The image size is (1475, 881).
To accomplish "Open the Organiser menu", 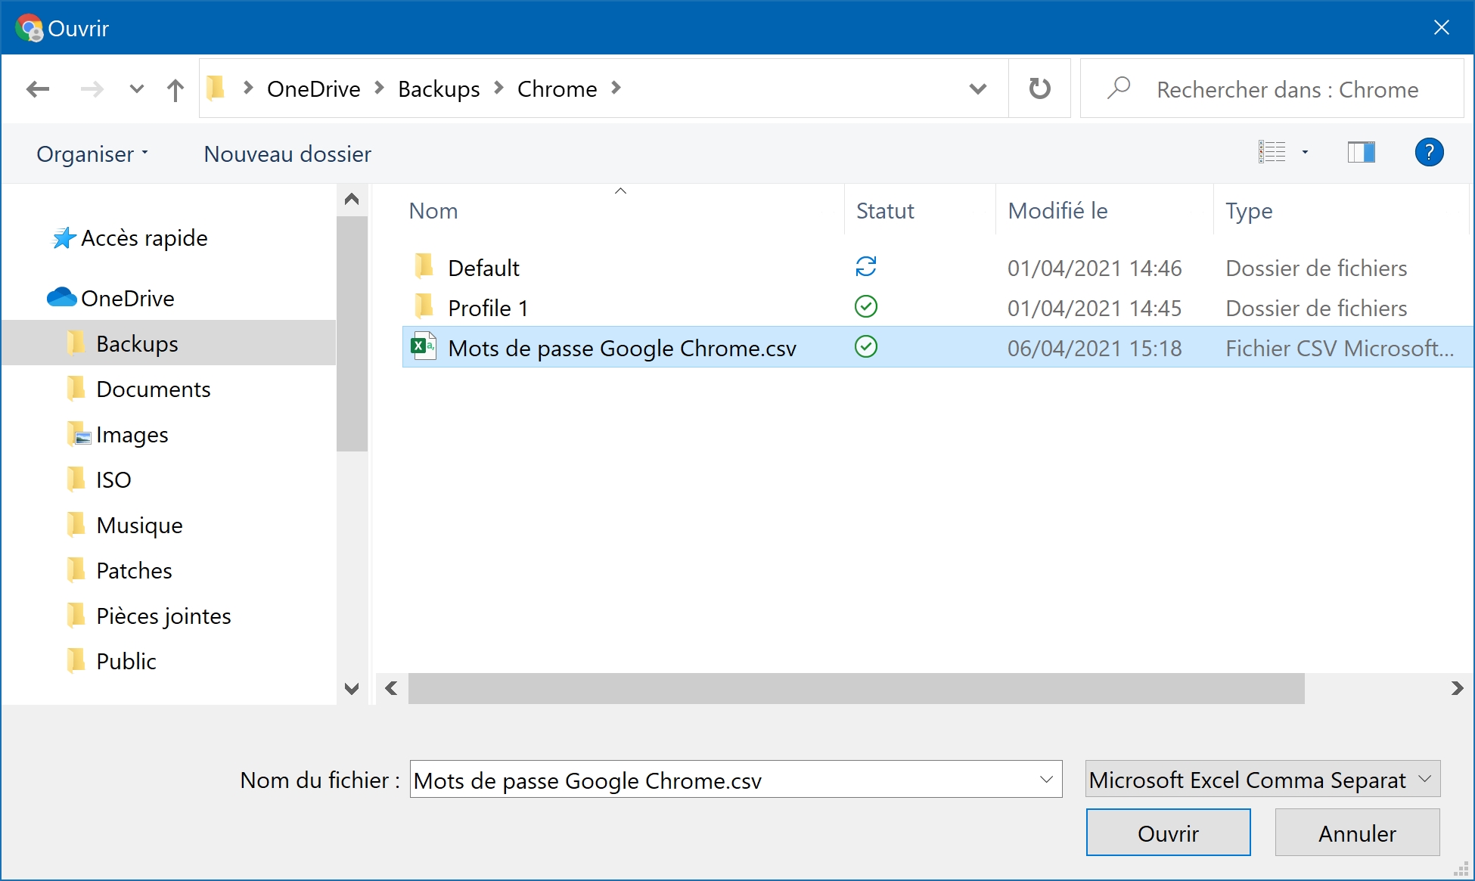I will [x=92, y=154].
